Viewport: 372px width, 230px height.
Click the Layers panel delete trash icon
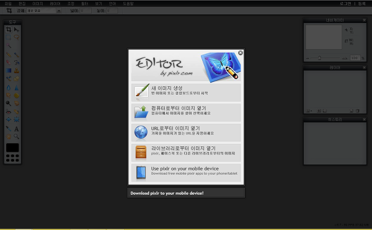point(358,111)
